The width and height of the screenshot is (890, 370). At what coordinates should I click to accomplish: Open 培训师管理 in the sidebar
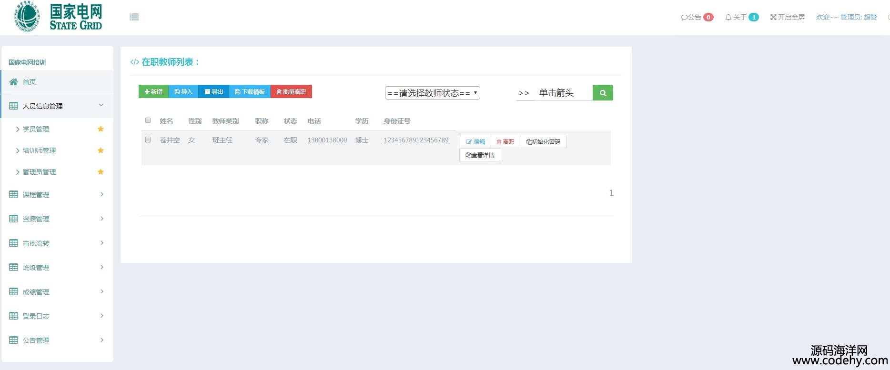tap(39, 150)
